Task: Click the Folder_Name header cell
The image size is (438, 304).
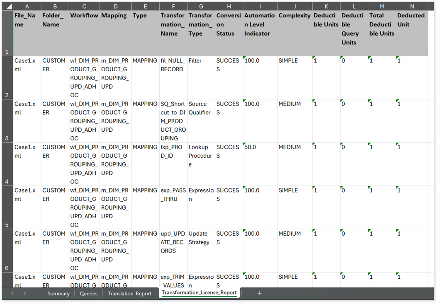Action: point(55,34)
